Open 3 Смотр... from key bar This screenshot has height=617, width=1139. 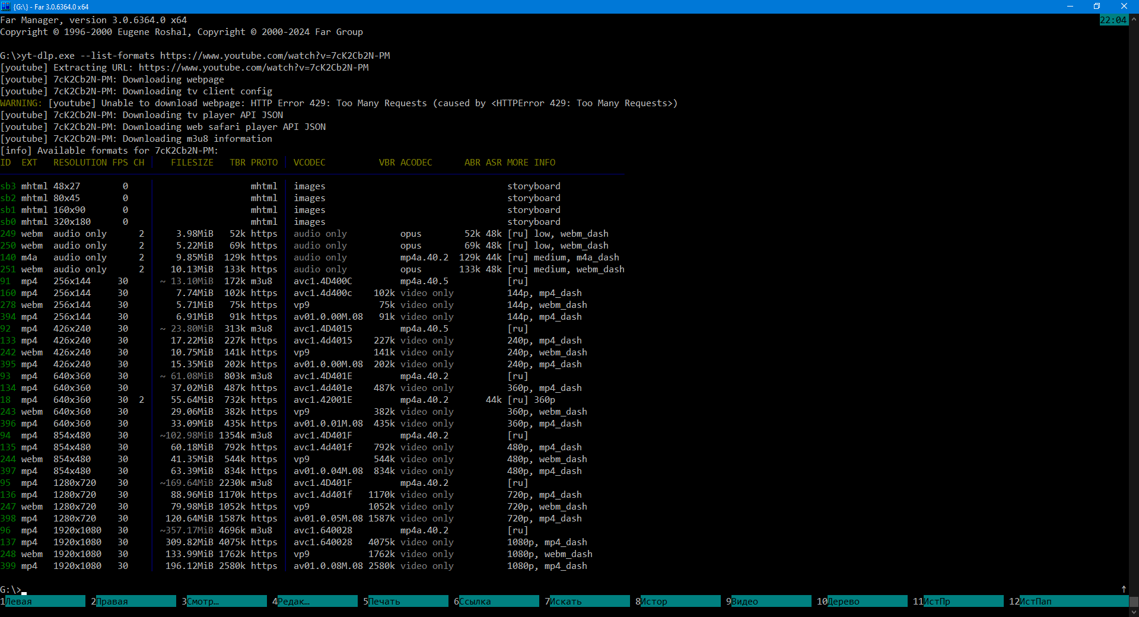click(226, 602)
